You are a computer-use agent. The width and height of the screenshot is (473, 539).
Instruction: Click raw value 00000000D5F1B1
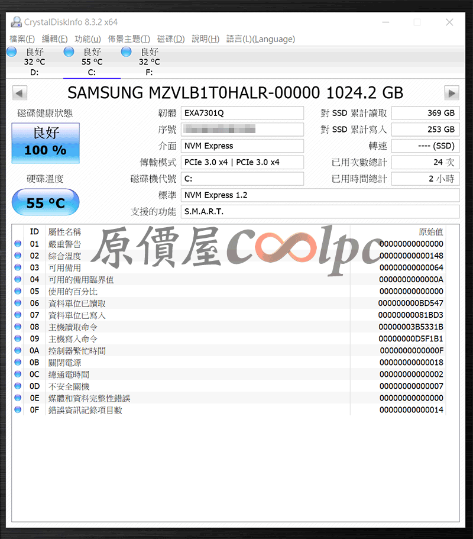click(411, 338)
